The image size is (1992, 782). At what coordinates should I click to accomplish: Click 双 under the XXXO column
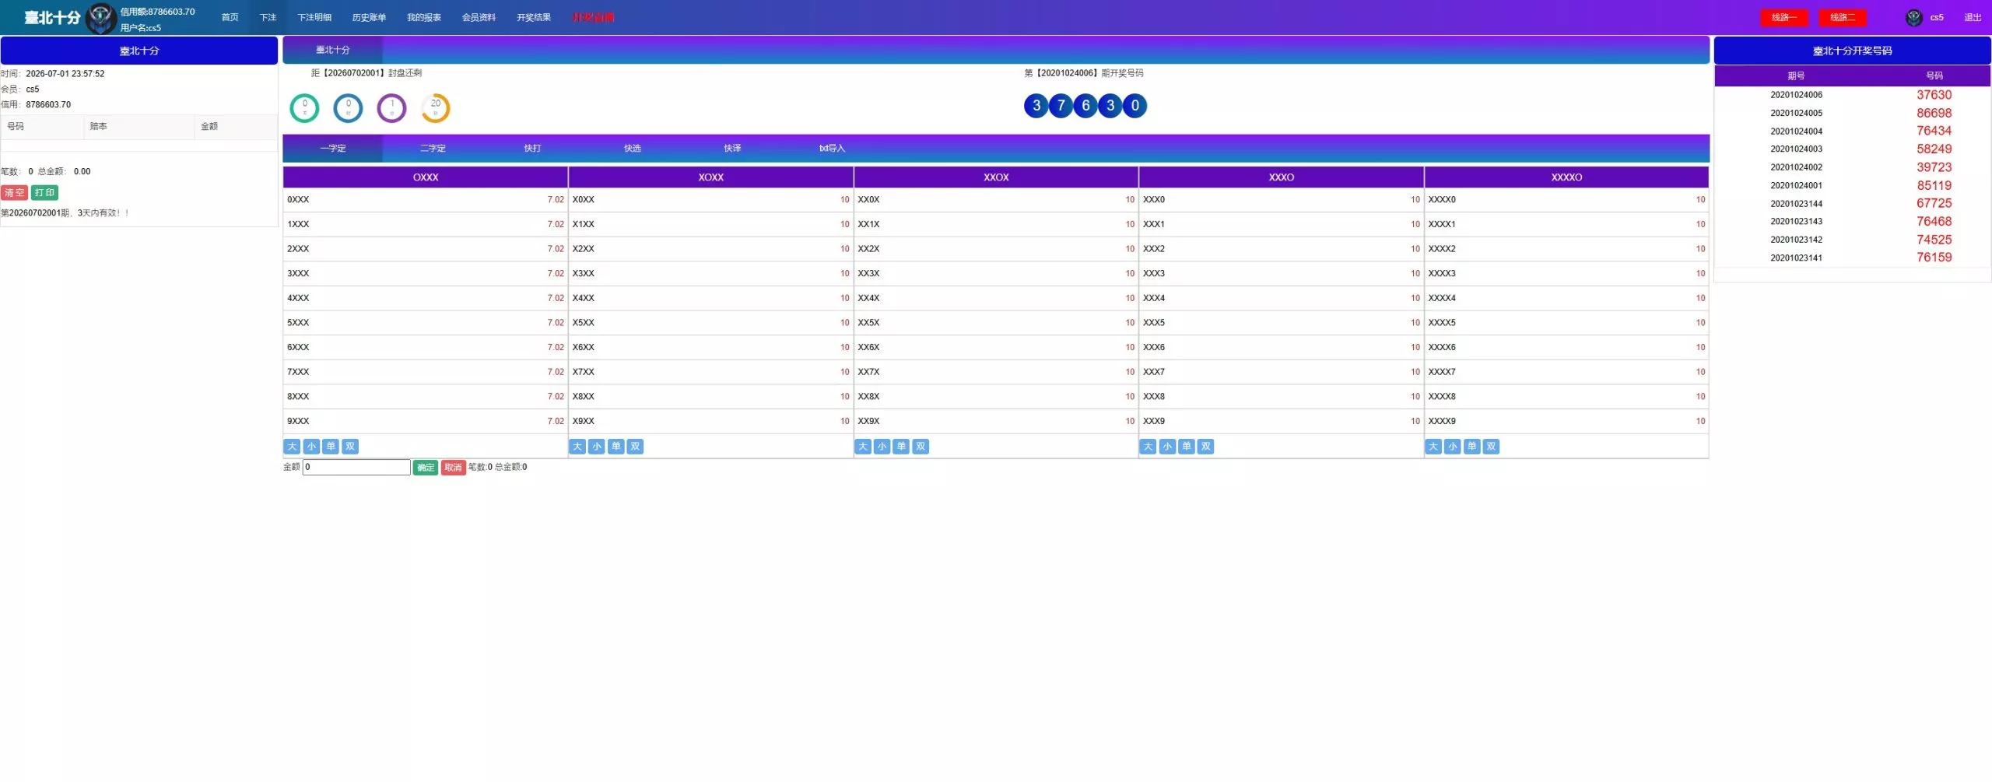tap(1206, 447)
